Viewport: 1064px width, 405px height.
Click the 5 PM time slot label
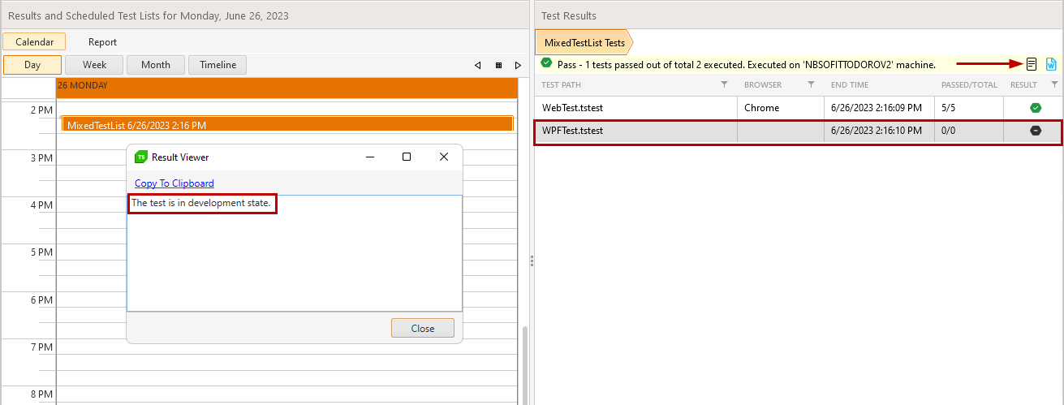point(41,252)
